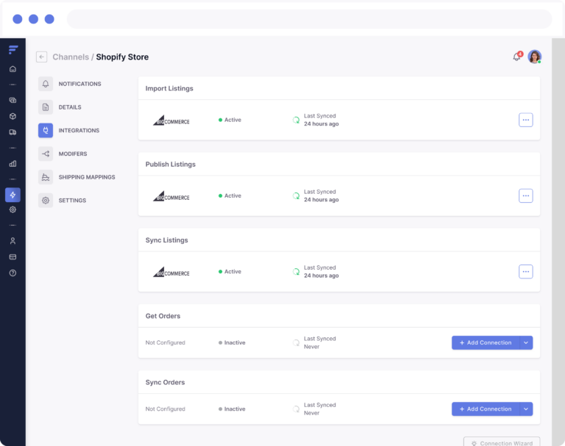Screen dimensions: 565x446
Task: Click the gear icon in dark sidebar
Action: coord(13,209)
